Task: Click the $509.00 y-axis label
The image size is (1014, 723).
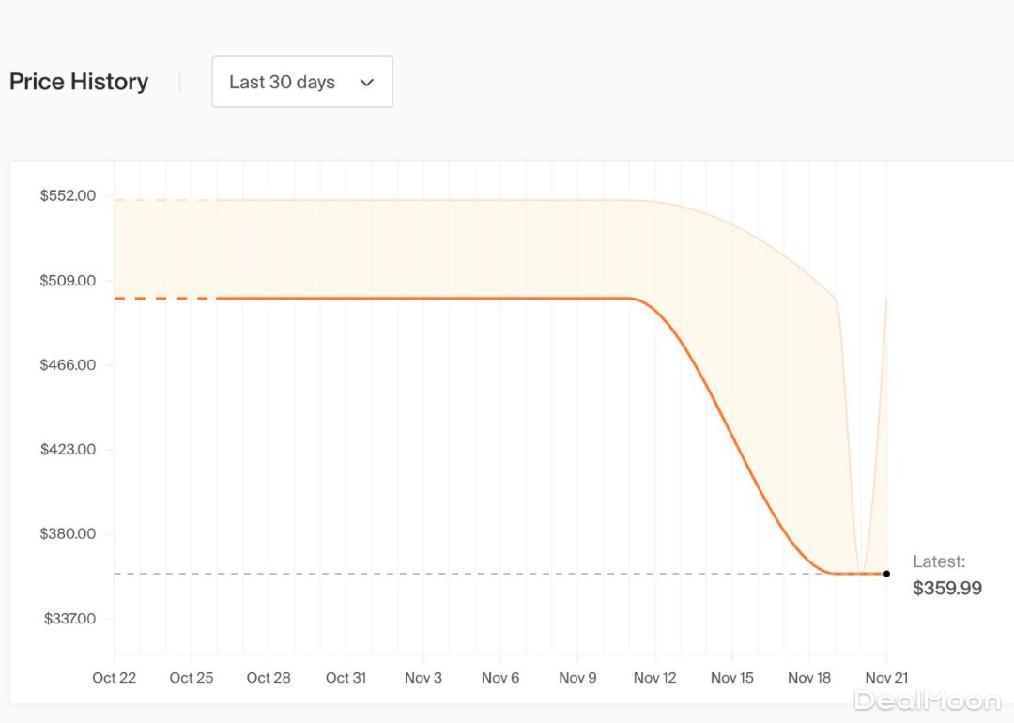Action: point(68,281)
